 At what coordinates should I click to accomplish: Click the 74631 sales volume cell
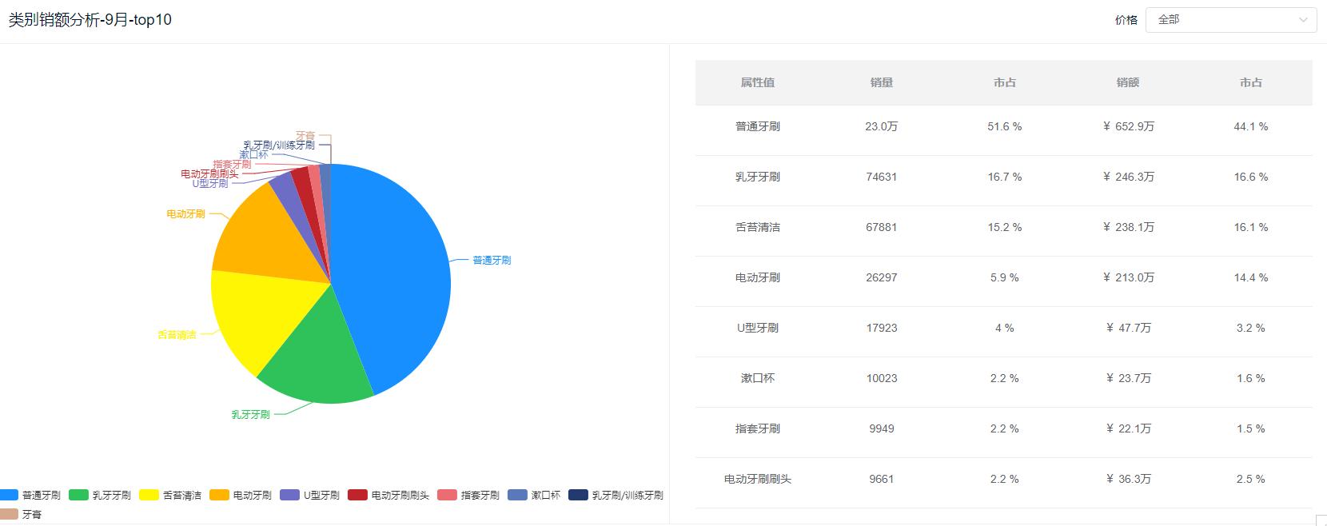pyautogui.click(x=882, y=177)
